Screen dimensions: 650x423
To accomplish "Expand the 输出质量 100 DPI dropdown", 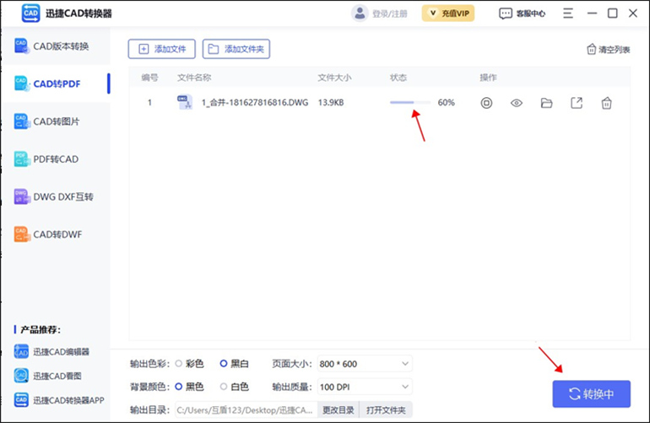I will tap(365, 387).
